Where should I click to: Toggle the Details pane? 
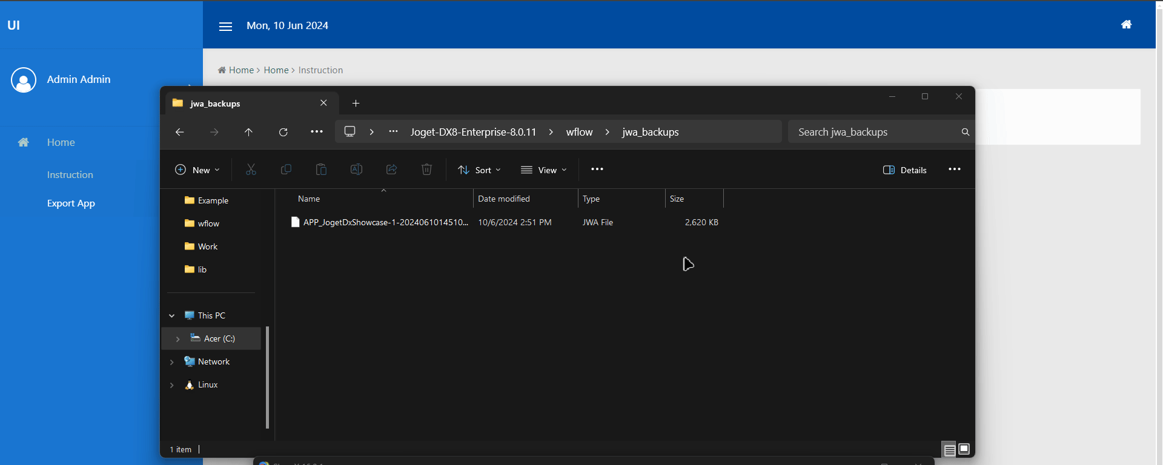coord(904,170)
